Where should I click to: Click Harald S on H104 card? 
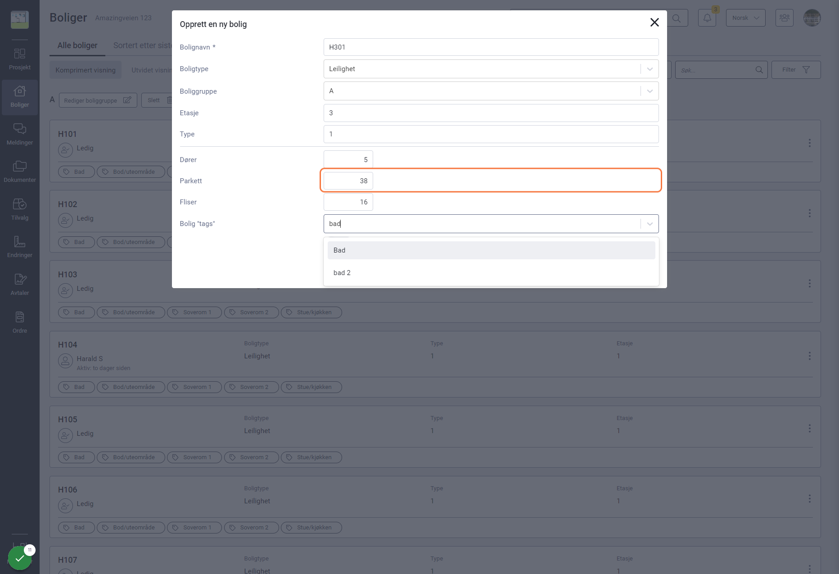pyautogui.click(x=90, y=359)
